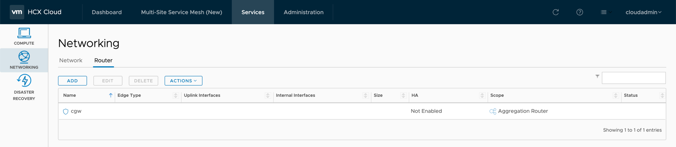
Task: Open the Dashboard page
Action: coord(107,12)
